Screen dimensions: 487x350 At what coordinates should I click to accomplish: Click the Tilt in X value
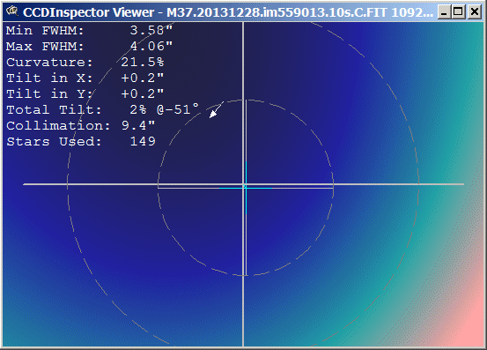[143, 78]
